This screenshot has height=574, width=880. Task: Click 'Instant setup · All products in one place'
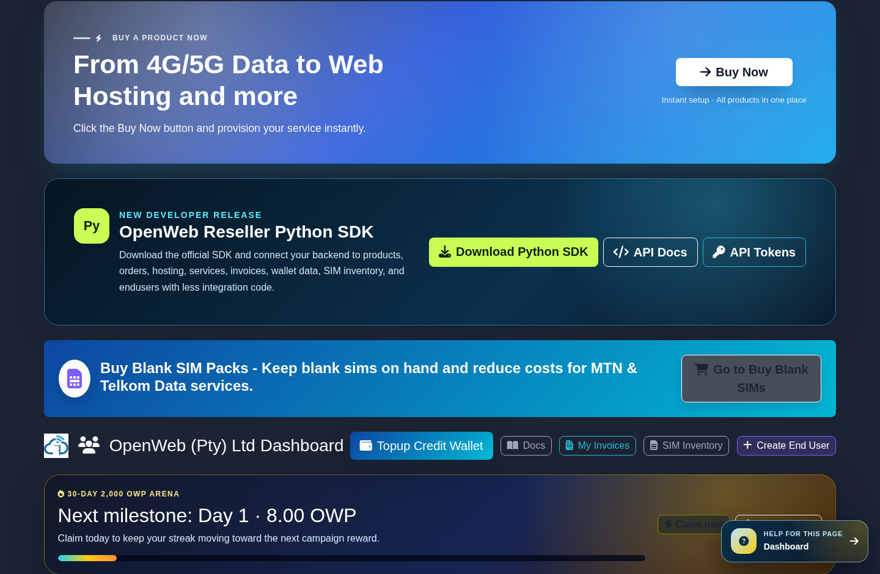[x=734, y=100]
